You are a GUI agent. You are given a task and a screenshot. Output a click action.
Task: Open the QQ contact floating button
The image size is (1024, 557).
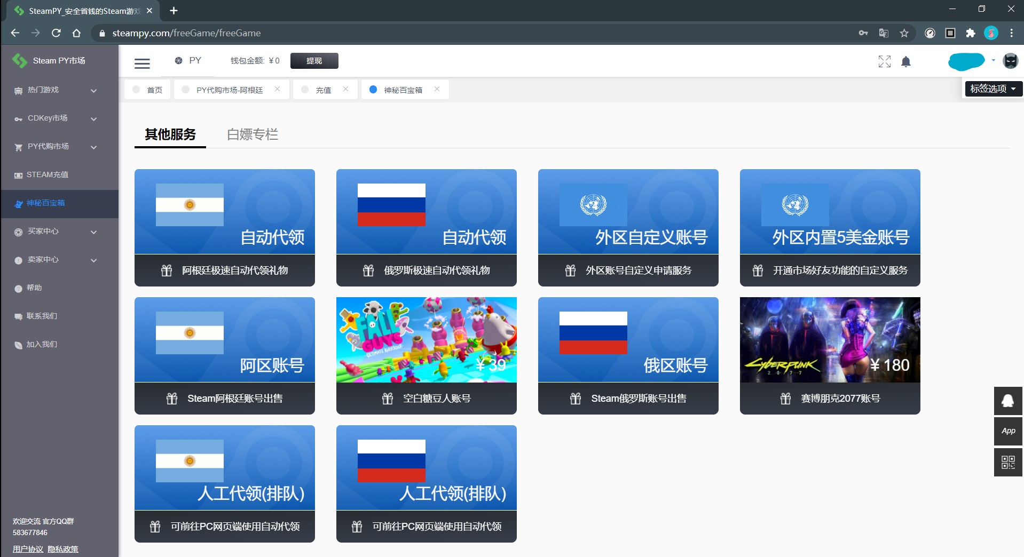click(x=1008, y=401)
